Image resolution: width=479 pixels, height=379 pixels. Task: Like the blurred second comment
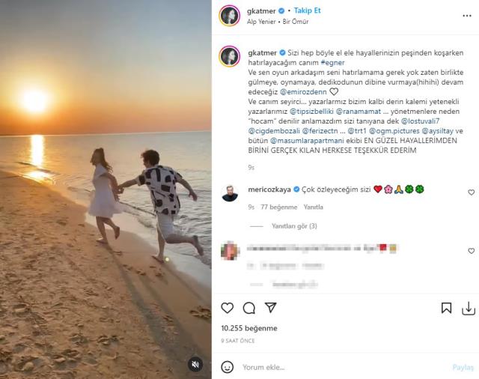coord(471,251)
